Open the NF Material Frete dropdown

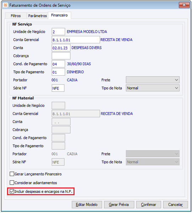[153, 154]
